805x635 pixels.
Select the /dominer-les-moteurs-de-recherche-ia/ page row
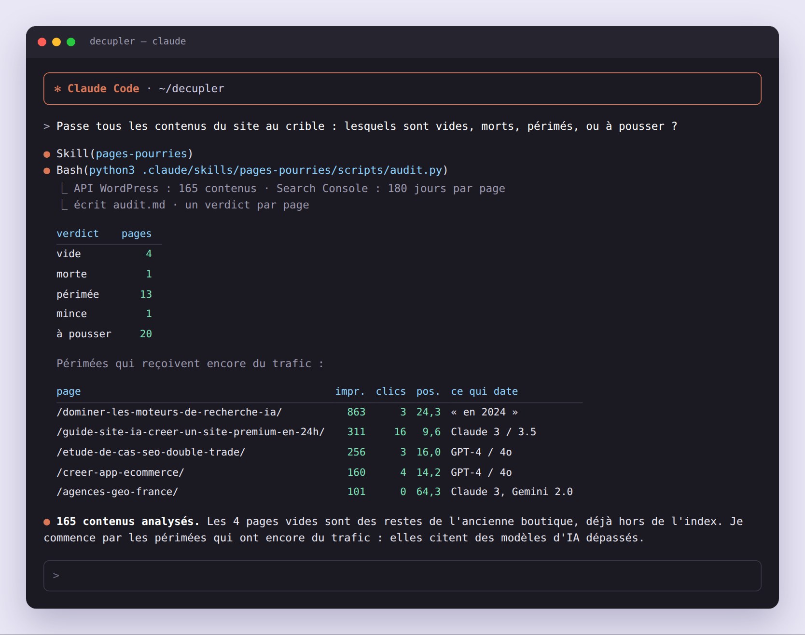tap(319, 412)
